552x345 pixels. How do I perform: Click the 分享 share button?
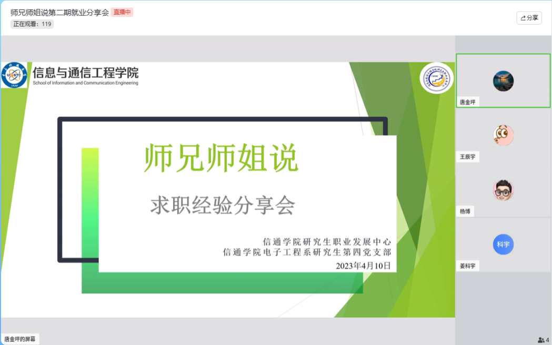529,18
